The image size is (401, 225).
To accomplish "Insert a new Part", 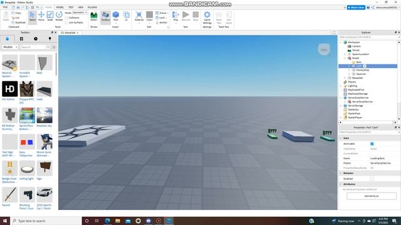I will tap(115, 17).
